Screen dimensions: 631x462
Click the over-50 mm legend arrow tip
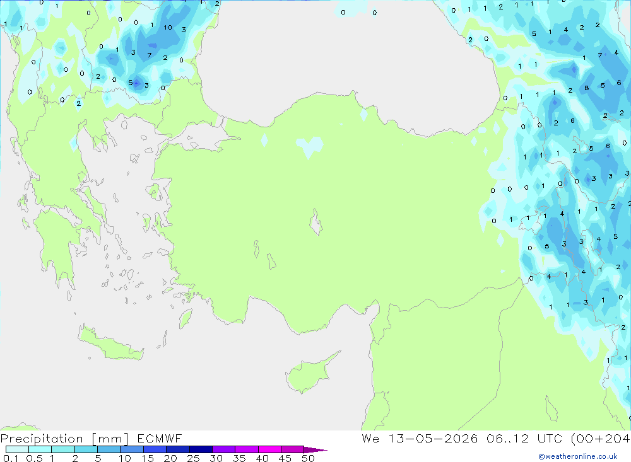coord(316,450)
